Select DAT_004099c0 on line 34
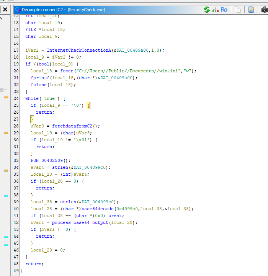This screenshot has height=276, width=268. pyautogui.click(x=90, y=167)
